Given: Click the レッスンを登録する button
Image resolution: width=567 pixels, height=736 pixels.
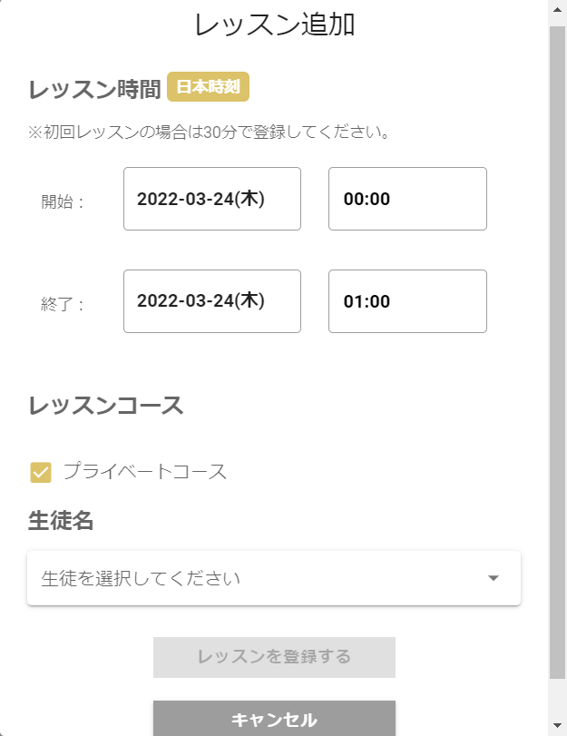Looking at the screenshot, I should click(x=274, y=657).
